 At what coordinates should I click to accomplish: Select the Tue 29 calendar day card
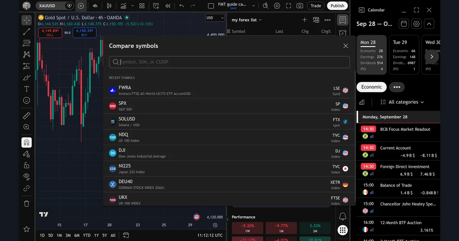click(403, 55)
